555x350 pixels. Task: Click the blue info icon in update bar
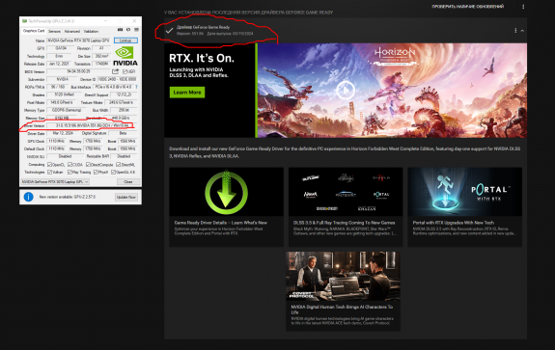28,197
